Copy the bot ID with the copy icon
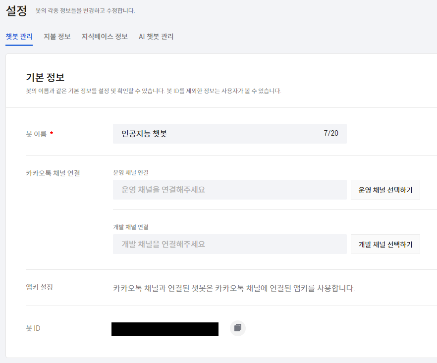Image resolution: width=437 pixels, height=363 pixels. 237,328
